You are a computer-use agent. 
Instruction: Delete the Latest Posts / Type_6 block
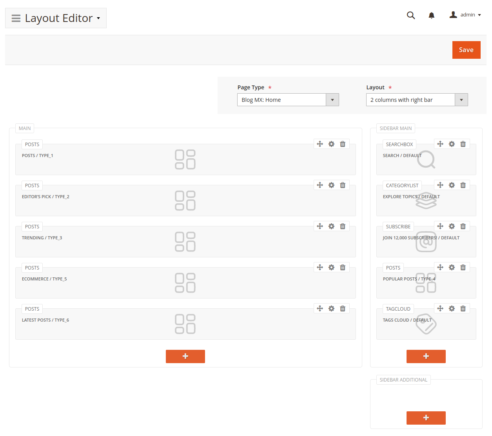point(343,309)
